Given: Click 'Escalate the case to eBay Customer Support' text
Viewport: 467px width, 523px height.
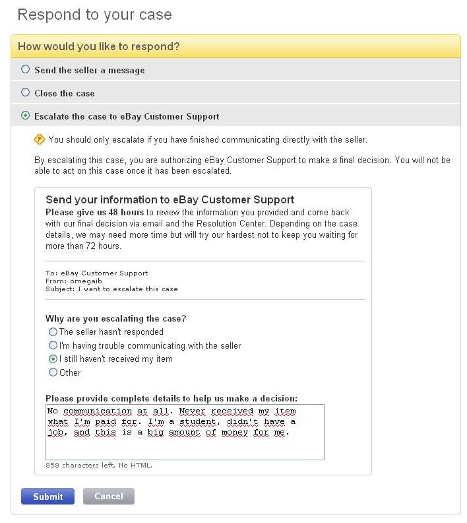Looking at the screenshot, I should (127, 116).
